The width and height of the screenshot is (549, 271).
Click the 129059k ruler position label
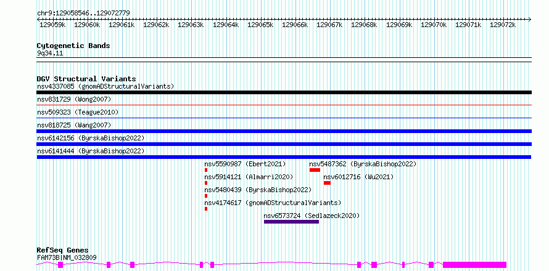click(52, 25)
